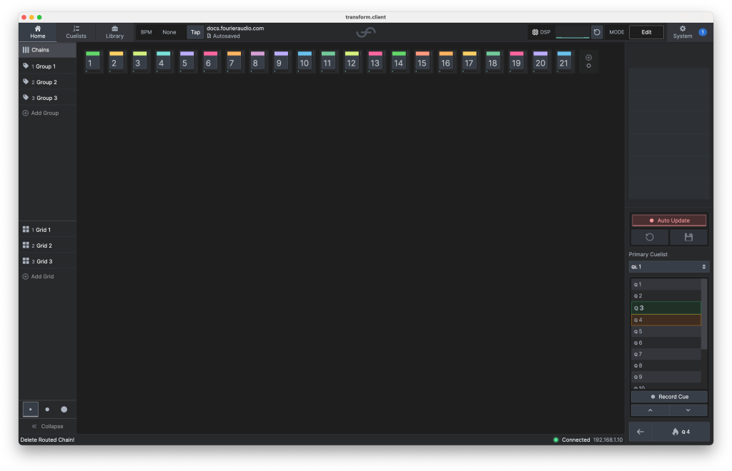Select the largest chain size dot
Screen dimensions: 732x471
[64, 410]
